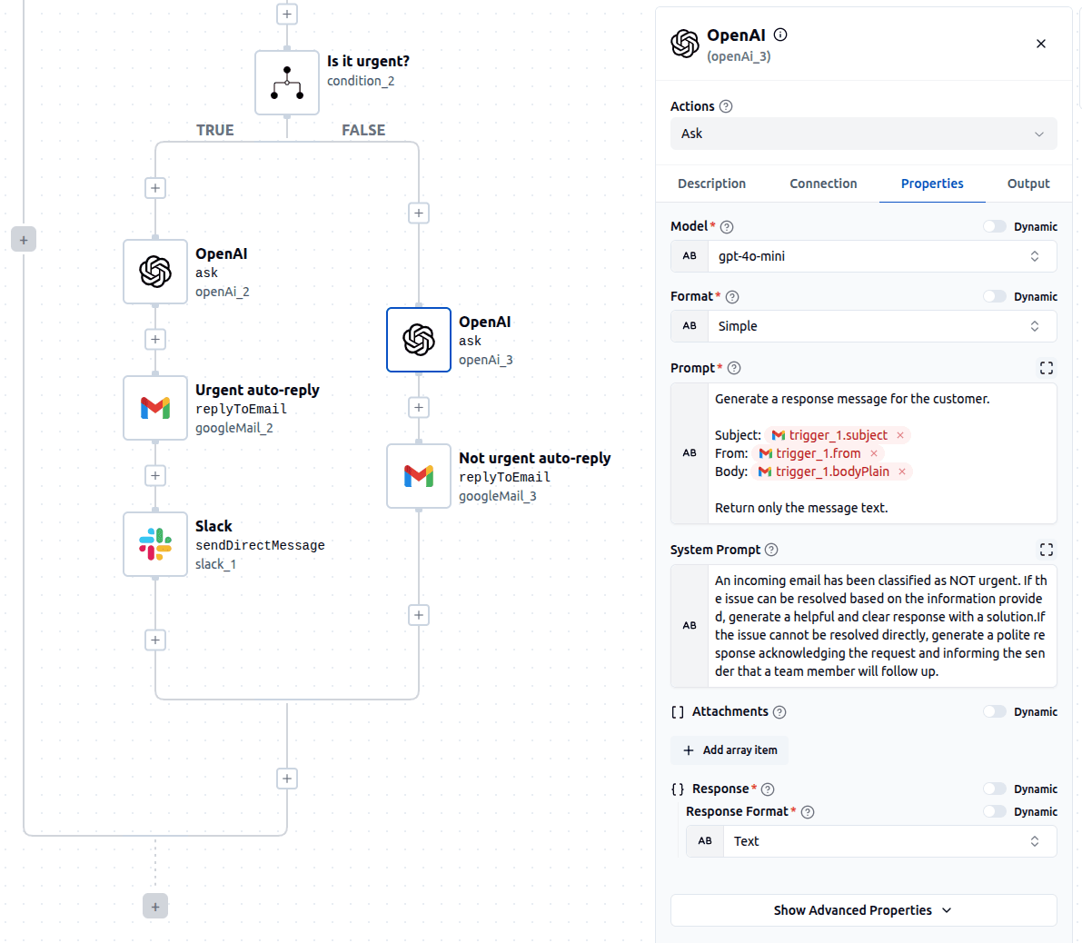Switch to the Connection tab
The height and width of the screenshot is (943, 1082).
[823, 184]
